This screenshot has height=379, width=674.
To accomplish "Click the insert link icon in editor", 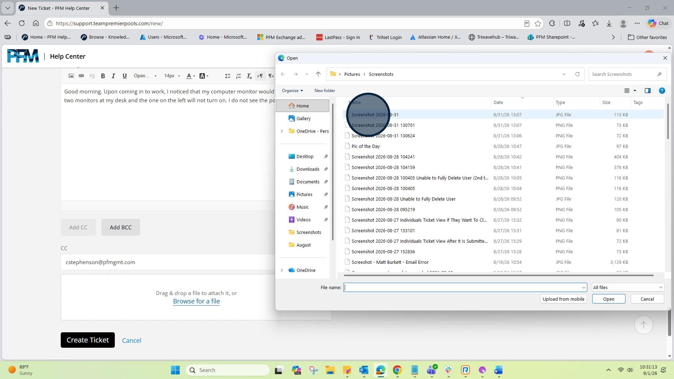I will (81, 76).
